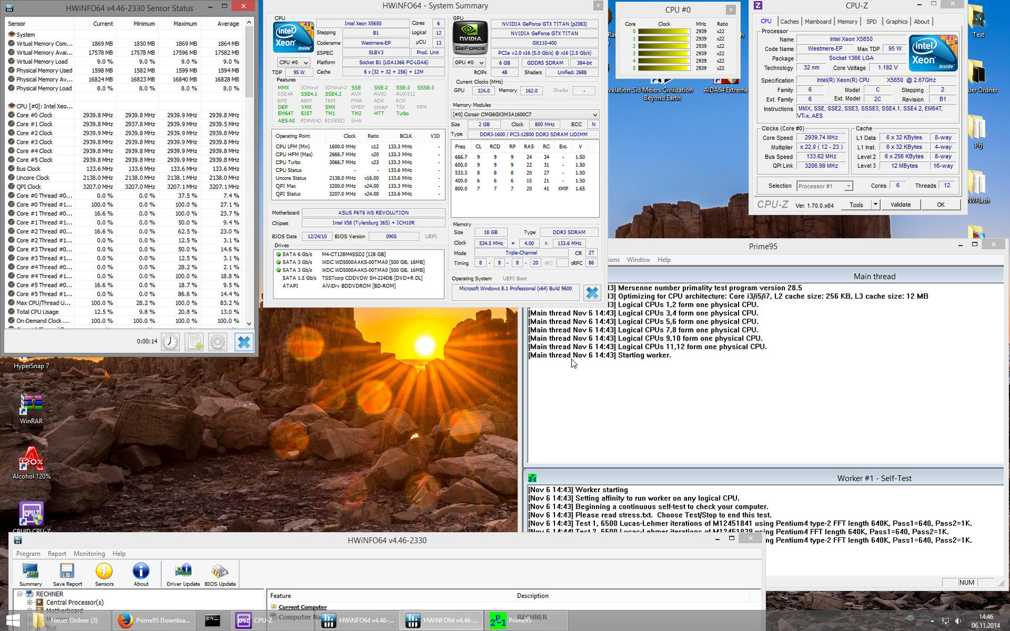Open the GPU #0 selector dropdown

(x=469, y=62)
